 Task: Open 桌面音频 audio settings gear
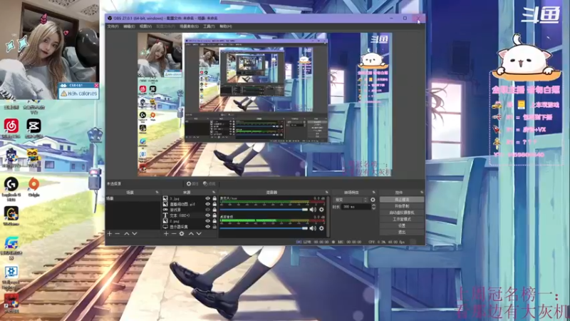[321, 228]
